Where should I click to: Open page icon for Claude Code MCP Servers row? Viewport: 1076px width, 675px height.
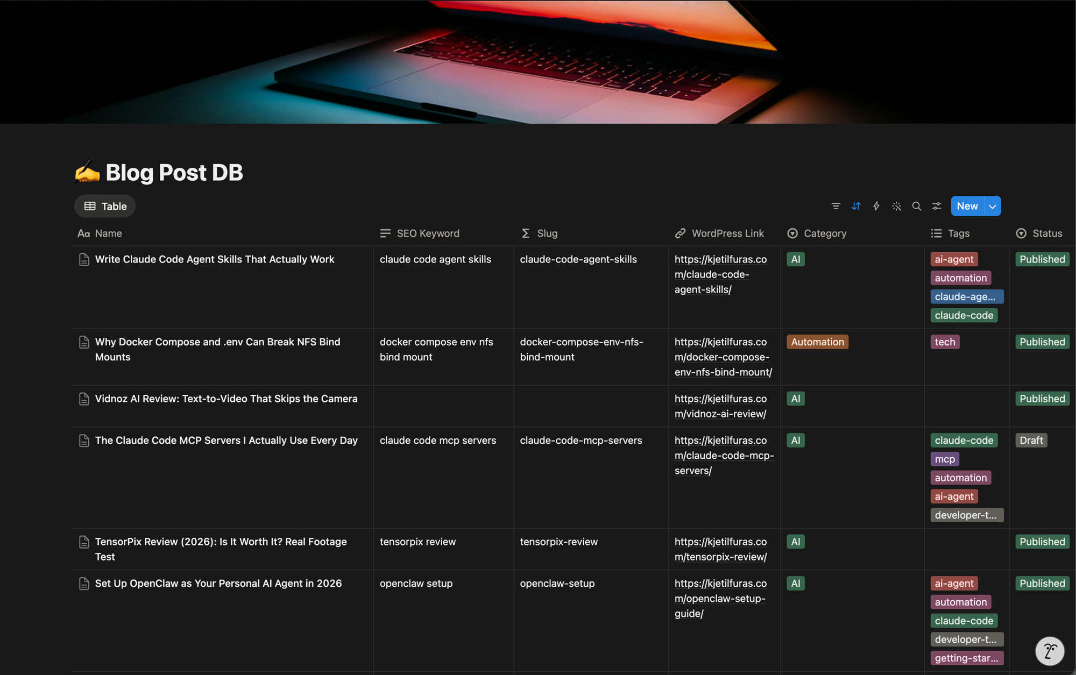click(x=84, y=440)
